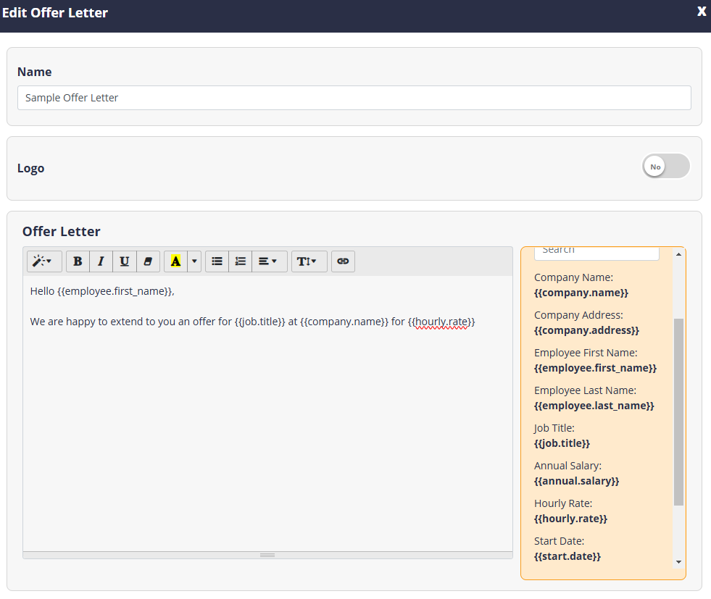Insert an unordered bullet list
The width and height of the screenshot is (711, 599).
(217, 261)
